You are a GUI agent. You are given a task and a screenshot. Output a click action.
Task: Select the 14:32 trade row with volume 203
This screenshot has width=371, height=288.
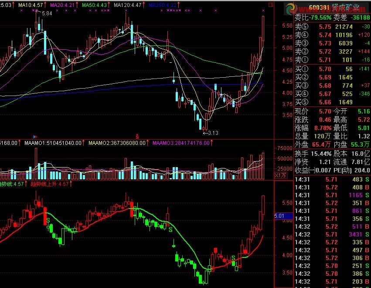[332, 281]
